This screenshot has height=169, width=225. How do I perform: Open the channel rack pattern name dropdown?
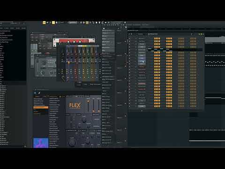[x=154, y=34]
